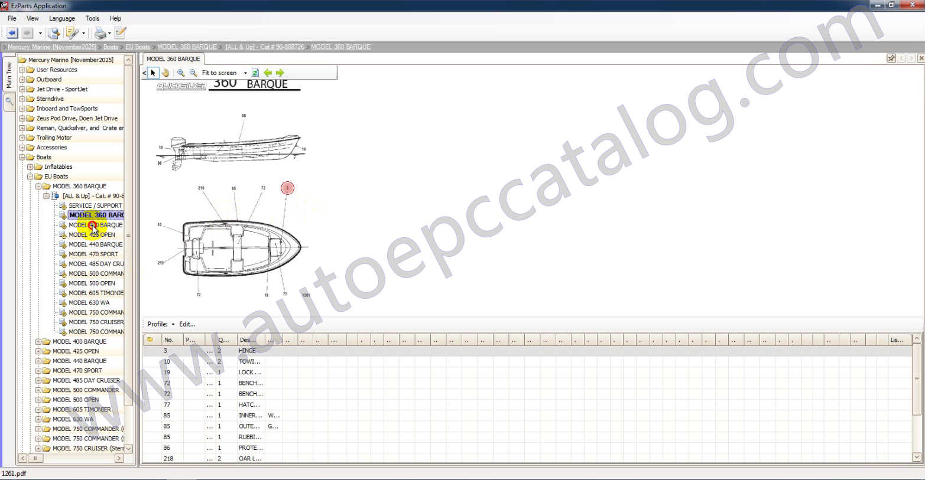Expand the MODEL 400 BARQUE folder
Screen dimensions: 925x480
click(x=38, y=342)
